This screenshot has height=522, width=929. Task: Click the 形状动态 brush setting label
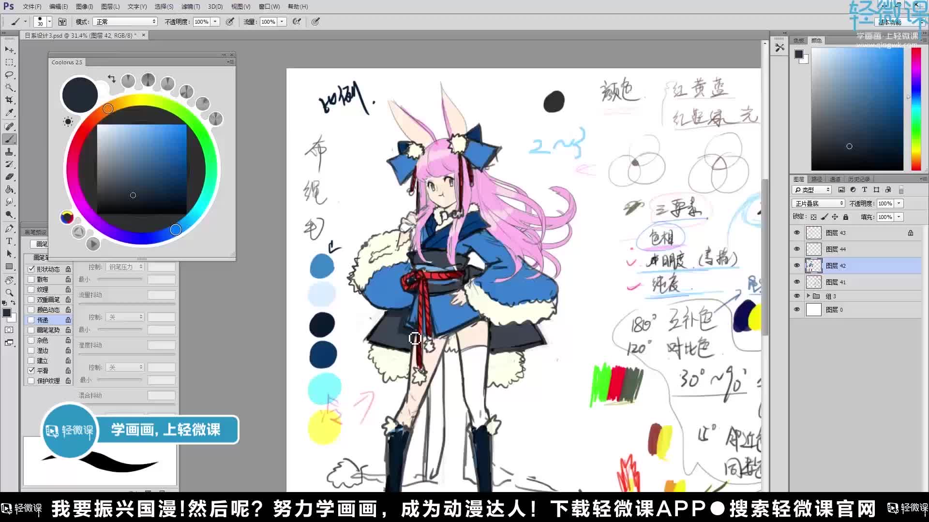click(48, 269)
